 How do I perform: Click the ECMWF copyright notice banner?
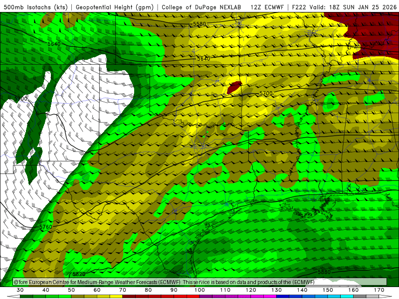(200, 282)
